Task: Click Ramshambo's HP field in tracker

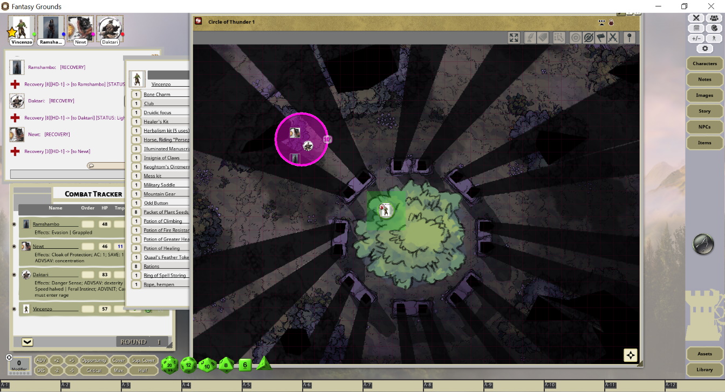Action: point(105,224)
